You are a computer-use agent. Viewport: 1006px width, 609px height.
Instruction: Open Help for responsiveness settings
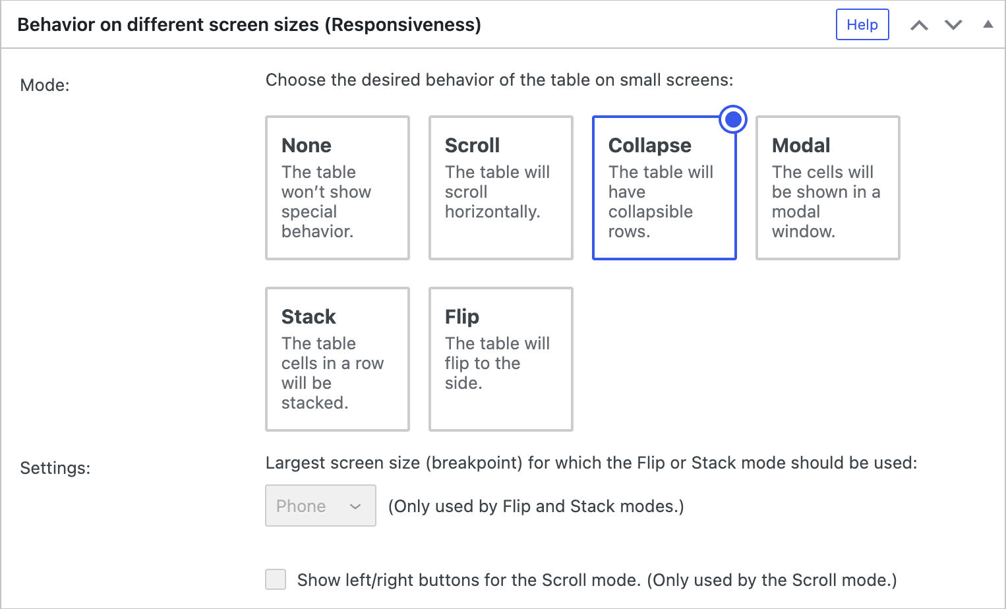[x=862, y=24]
